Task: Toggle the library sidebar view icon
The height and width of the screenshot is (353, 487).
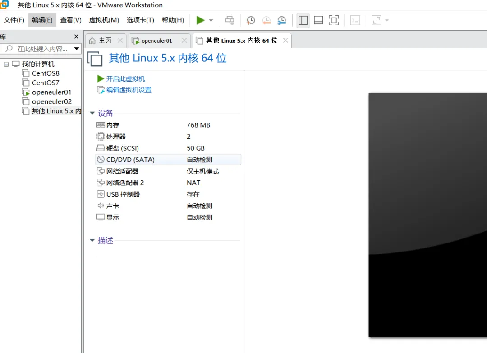Action: click(303, 20)
